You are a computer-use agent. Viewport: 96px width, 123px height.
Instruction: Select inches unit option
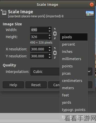(x=74, y=52)
